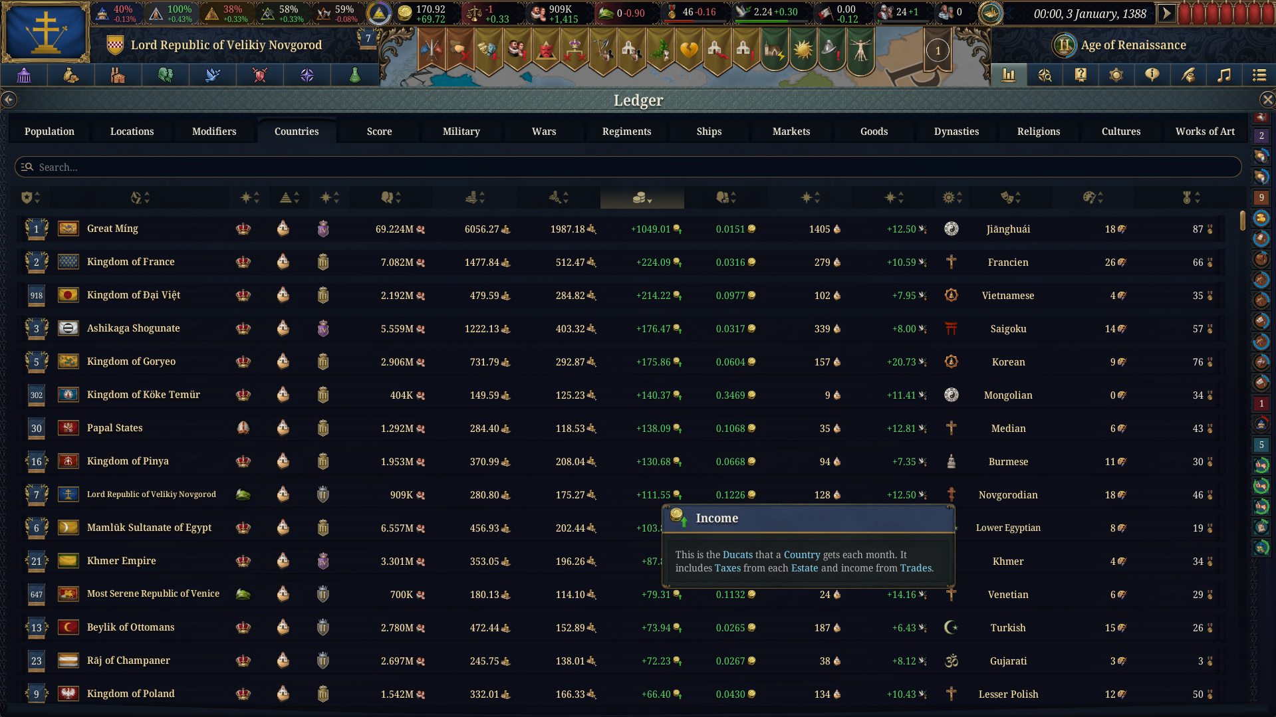Click the laurel branch hourglass alert banner
The image size is (1276, 717).
660,50
